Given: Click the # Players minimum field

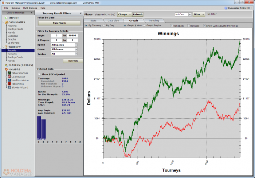Looking at the screenshot, I should [56, 40].
